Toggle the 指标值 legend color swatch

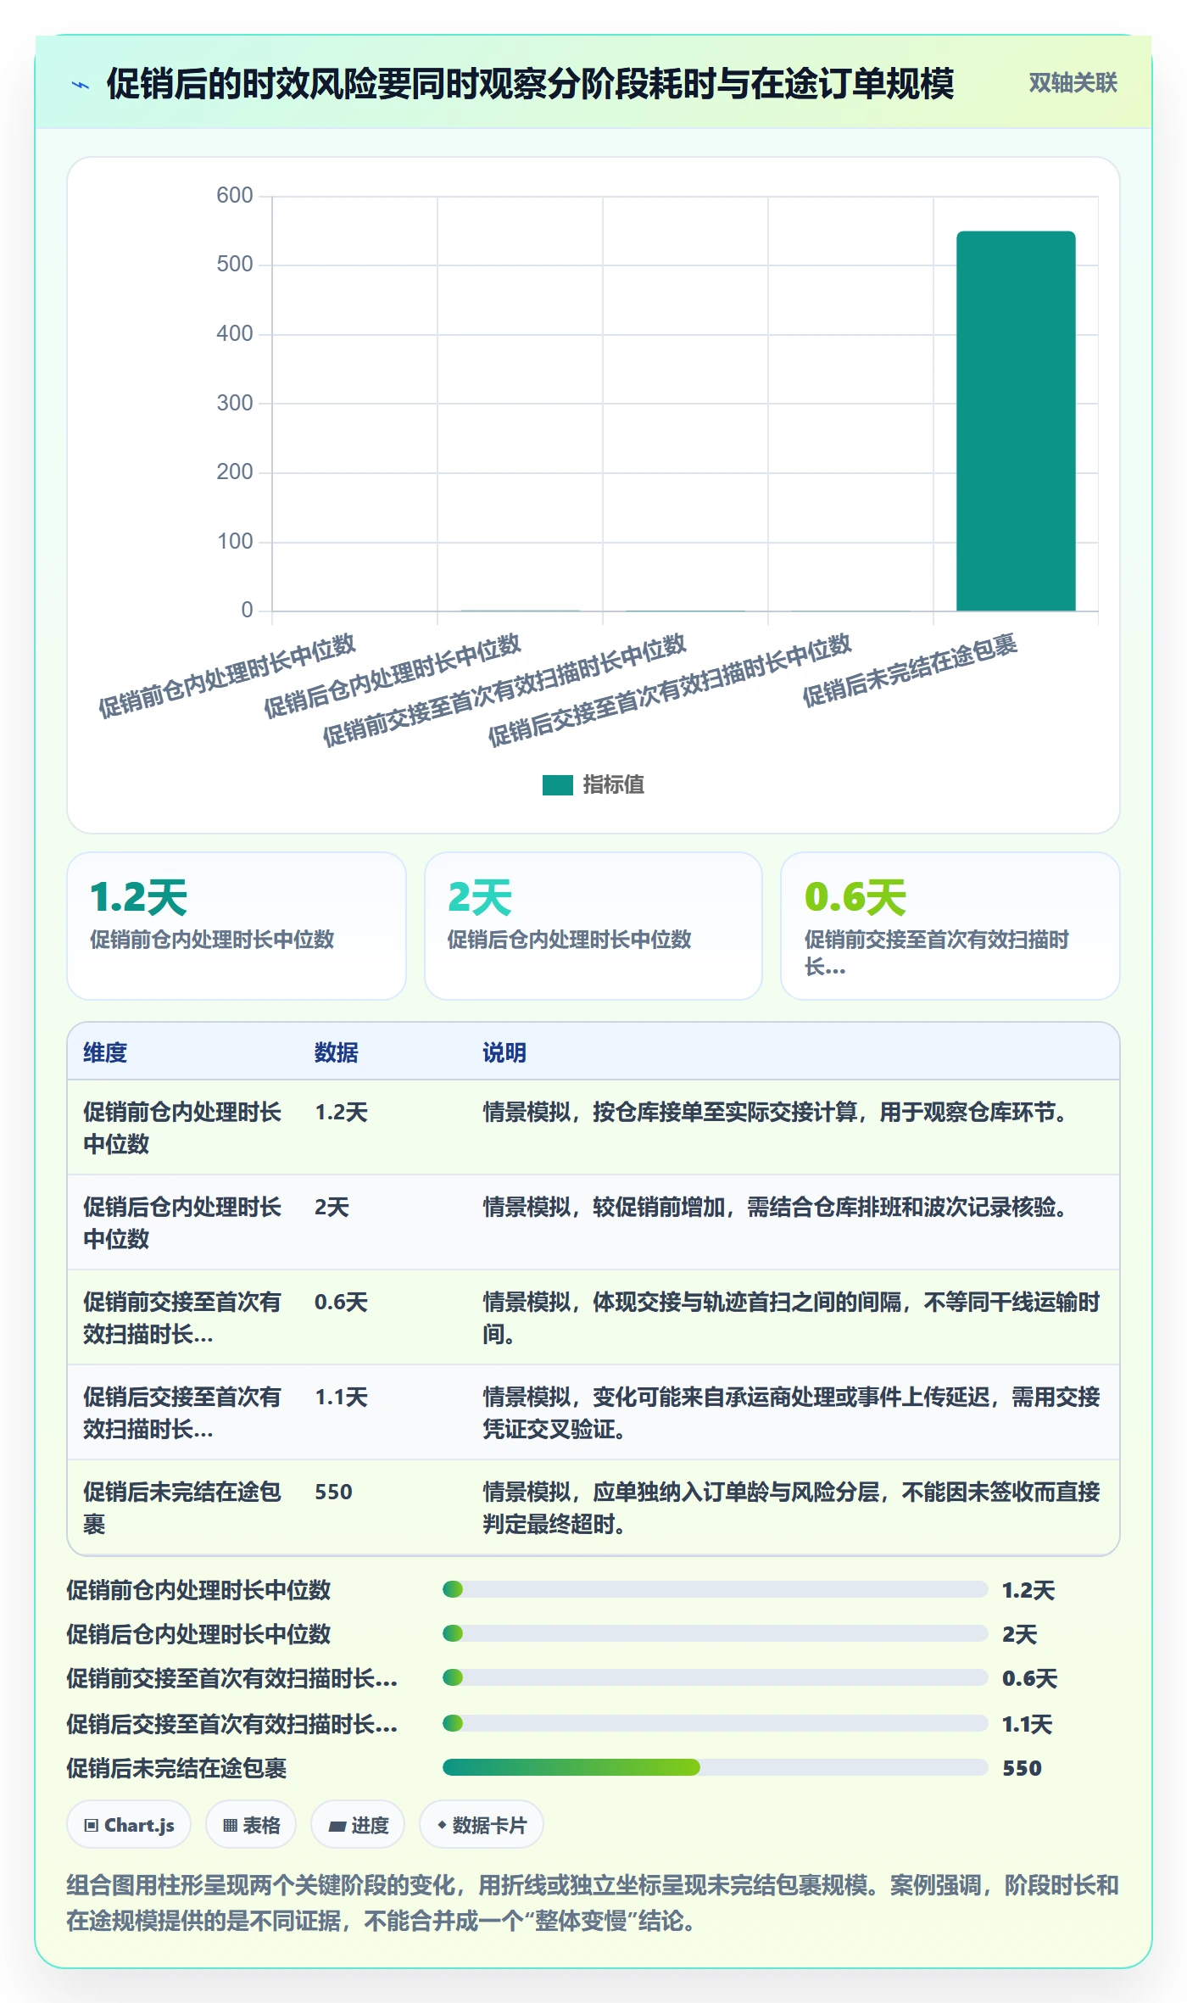(558, 785)
